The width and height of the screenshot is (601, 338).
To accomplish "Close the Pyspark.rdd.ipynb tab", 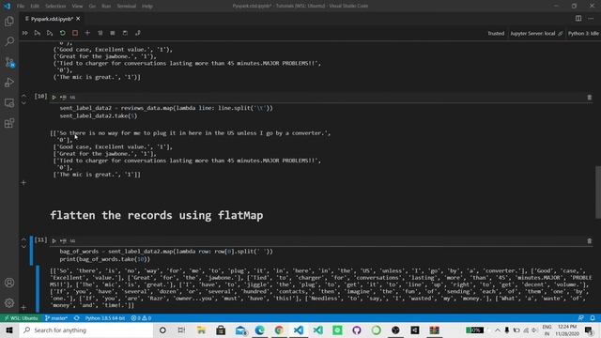I will [x=78, y=19].
